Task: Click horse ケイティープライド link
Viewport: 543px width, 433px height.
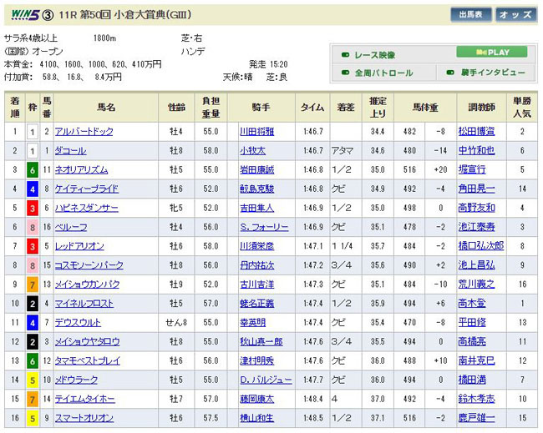Action: pos(86,189)
